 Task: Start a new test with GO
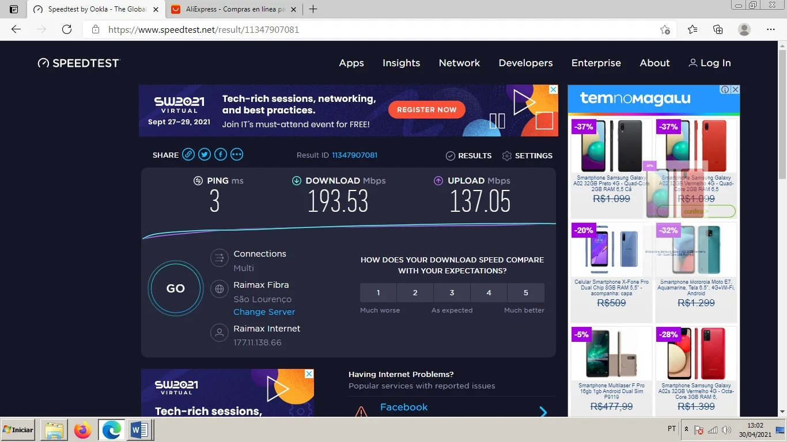point(176,289)
